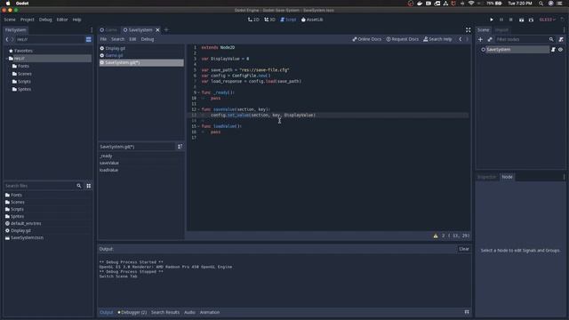569x320 pixels.
Task: Open the script editor Debug menu
Action: (x=148, y=39)
